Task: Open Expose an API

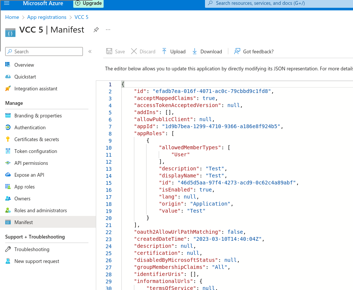Action: click(x=29, y=175)
